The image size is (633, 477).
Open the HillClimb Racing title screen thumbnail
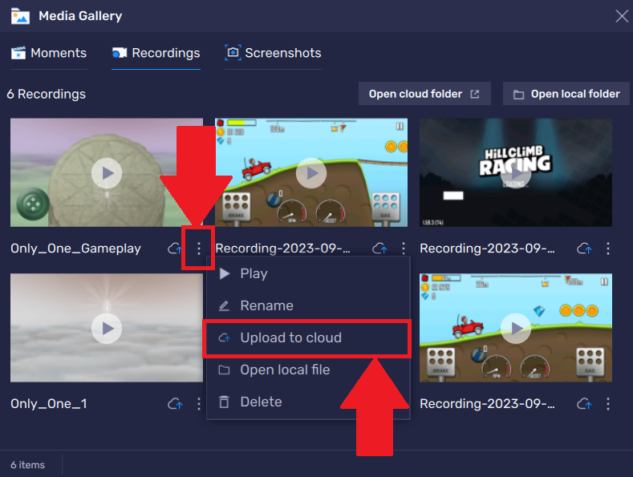516,172
